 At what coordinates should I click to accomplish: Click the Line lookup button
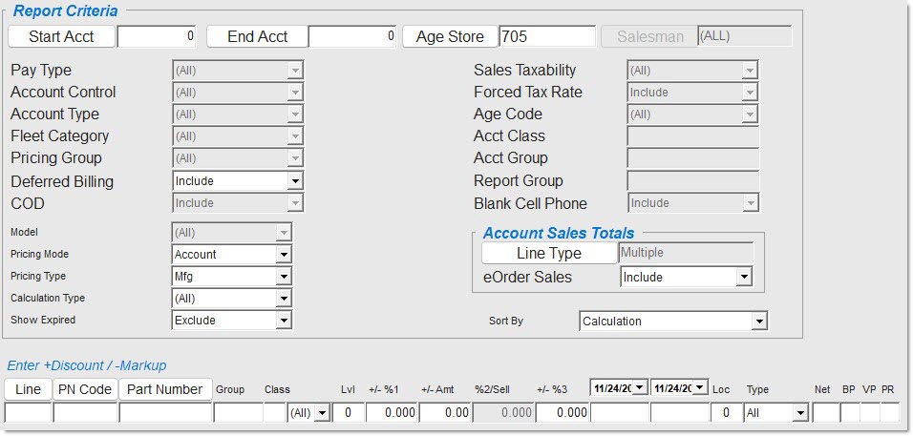[28, 389]
